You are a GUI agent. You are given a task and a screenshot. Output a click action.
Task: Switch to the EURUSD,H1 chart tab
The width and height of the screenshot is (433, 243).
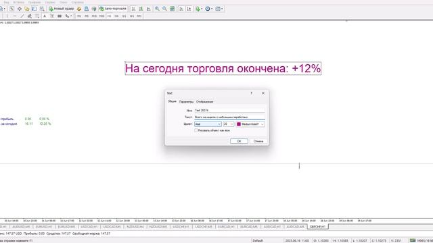[x=44, y=227]
